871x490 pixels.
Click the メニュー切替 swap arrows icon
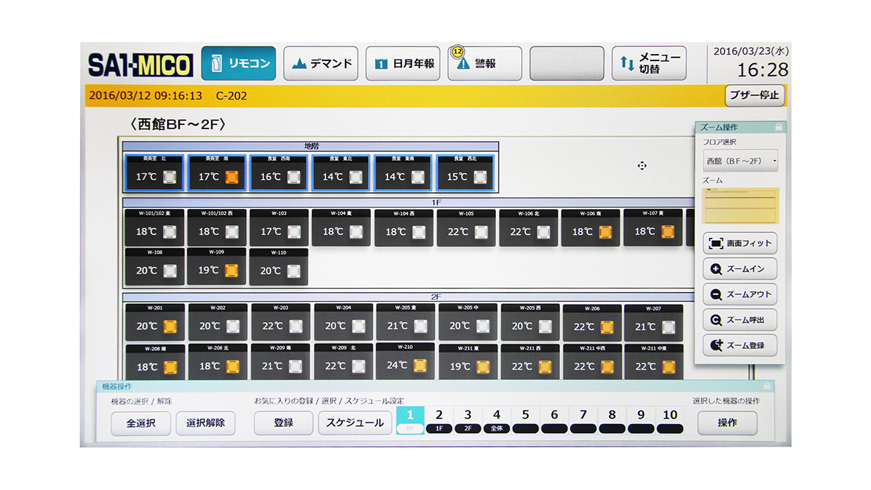click(x=627, y=64)
